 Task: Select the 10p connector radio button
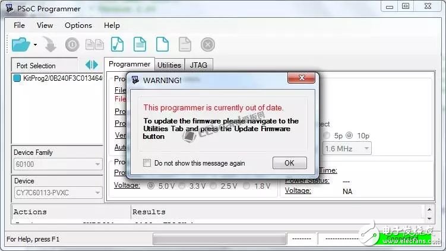(349, 135)
